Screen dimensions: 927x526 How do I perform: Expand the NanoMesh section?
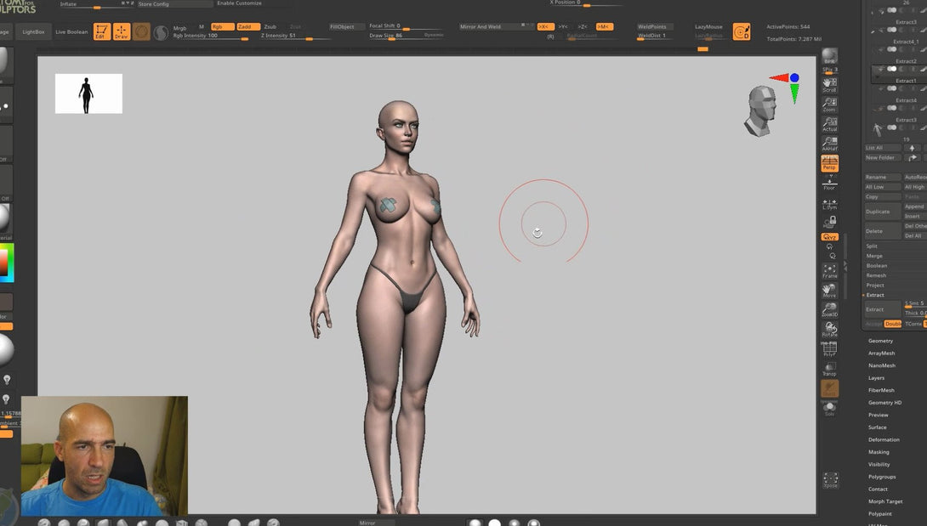[881, 366]
